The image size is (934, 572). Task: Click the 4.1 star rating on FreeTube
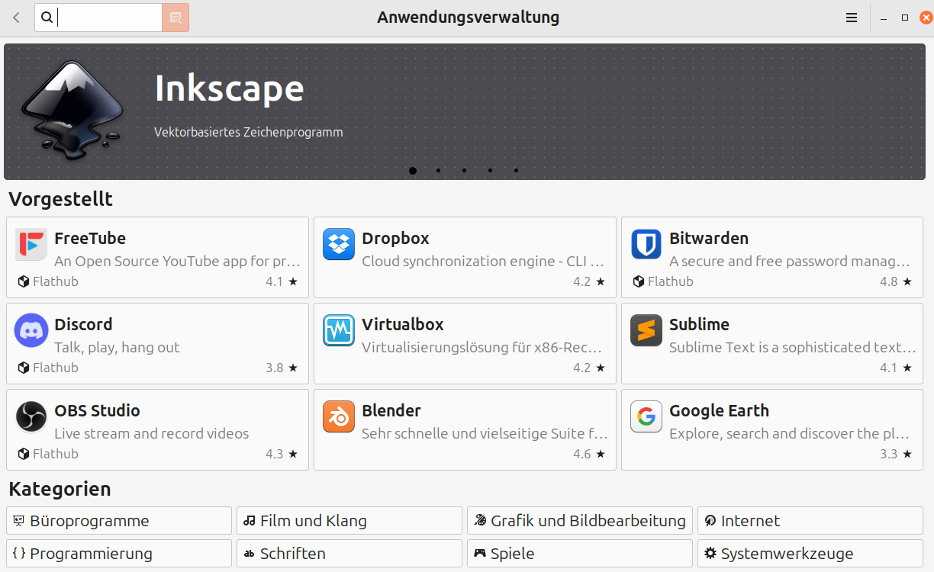[x=282, y=281]
